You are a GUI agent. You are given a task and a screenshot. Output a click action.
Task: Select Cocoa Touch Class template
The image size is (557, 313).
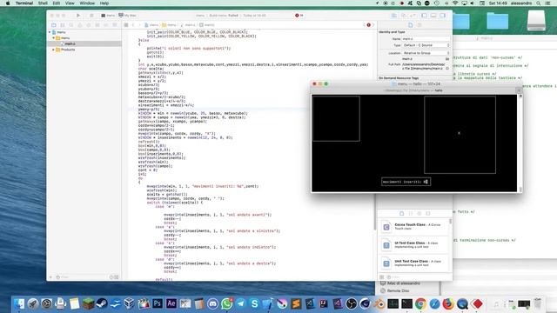point(414,226)
